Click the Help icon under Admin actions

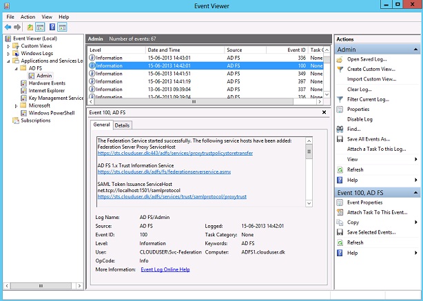(340, 180)
